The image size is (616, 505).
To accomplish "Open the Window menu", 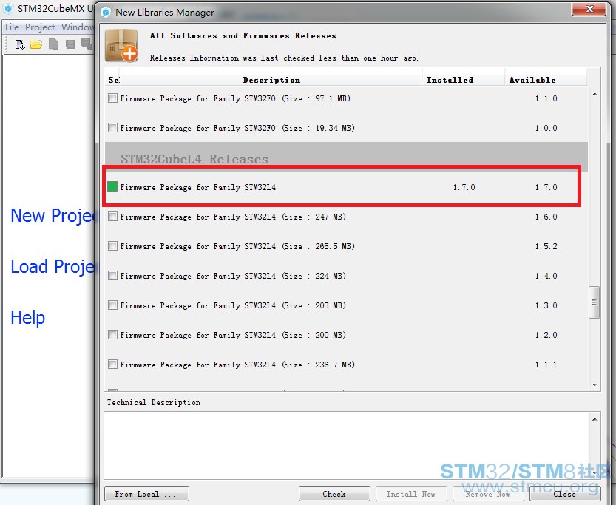I will (x=78, y=27).
